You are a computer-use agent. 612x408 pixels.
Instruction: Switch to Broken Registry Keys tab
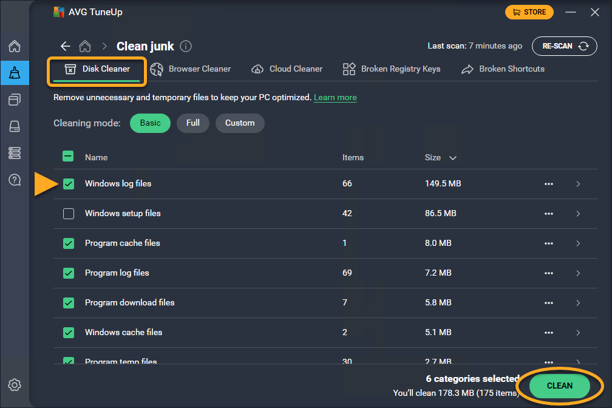click(x=392, y=69)
